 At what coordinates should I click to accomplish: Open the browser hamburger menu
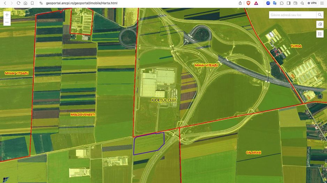coord(322,3)
